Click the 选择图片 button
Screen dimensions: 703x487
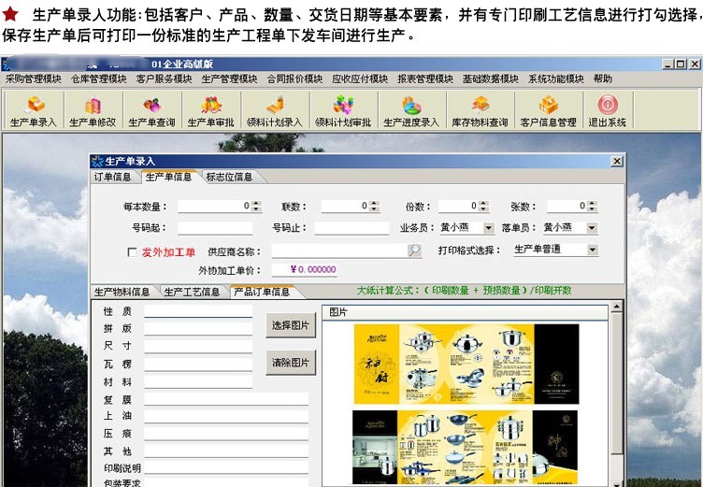point(291,325)
